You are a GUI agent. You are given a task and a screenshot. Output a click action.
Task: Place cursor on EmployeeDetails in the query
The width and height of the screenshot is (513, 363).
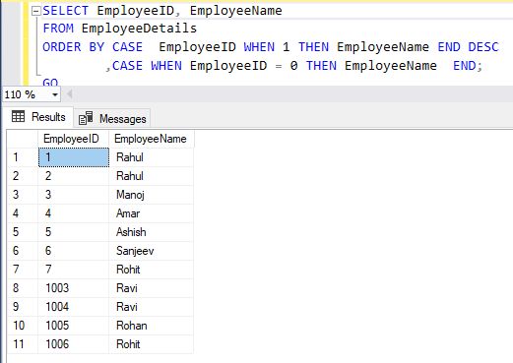tap(139, 29)
